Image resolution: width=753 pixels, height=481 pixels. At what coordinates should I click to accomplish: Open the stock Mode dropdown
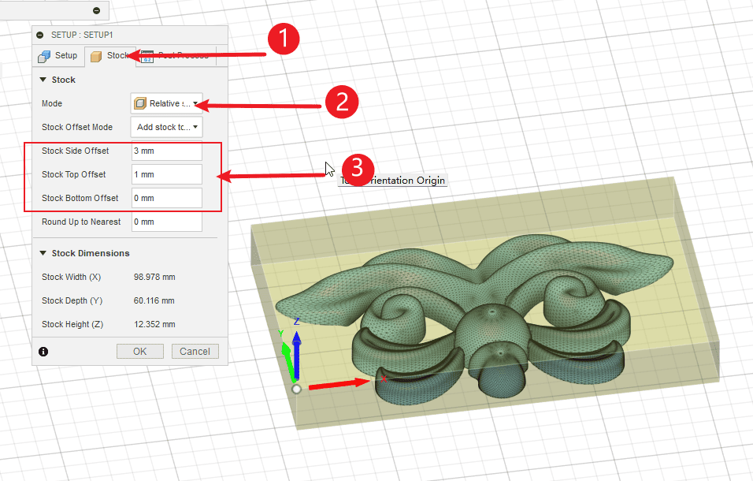click(x=166, y=103)
